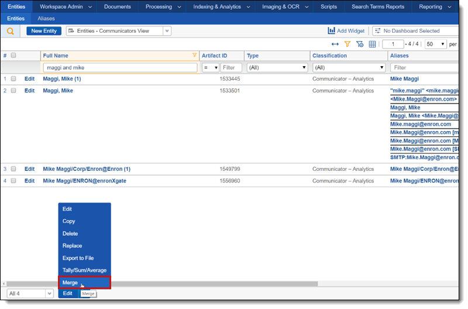Open the grid view table icon
The width and height of the screenshot is (468, 309).
tap(372, 44)
